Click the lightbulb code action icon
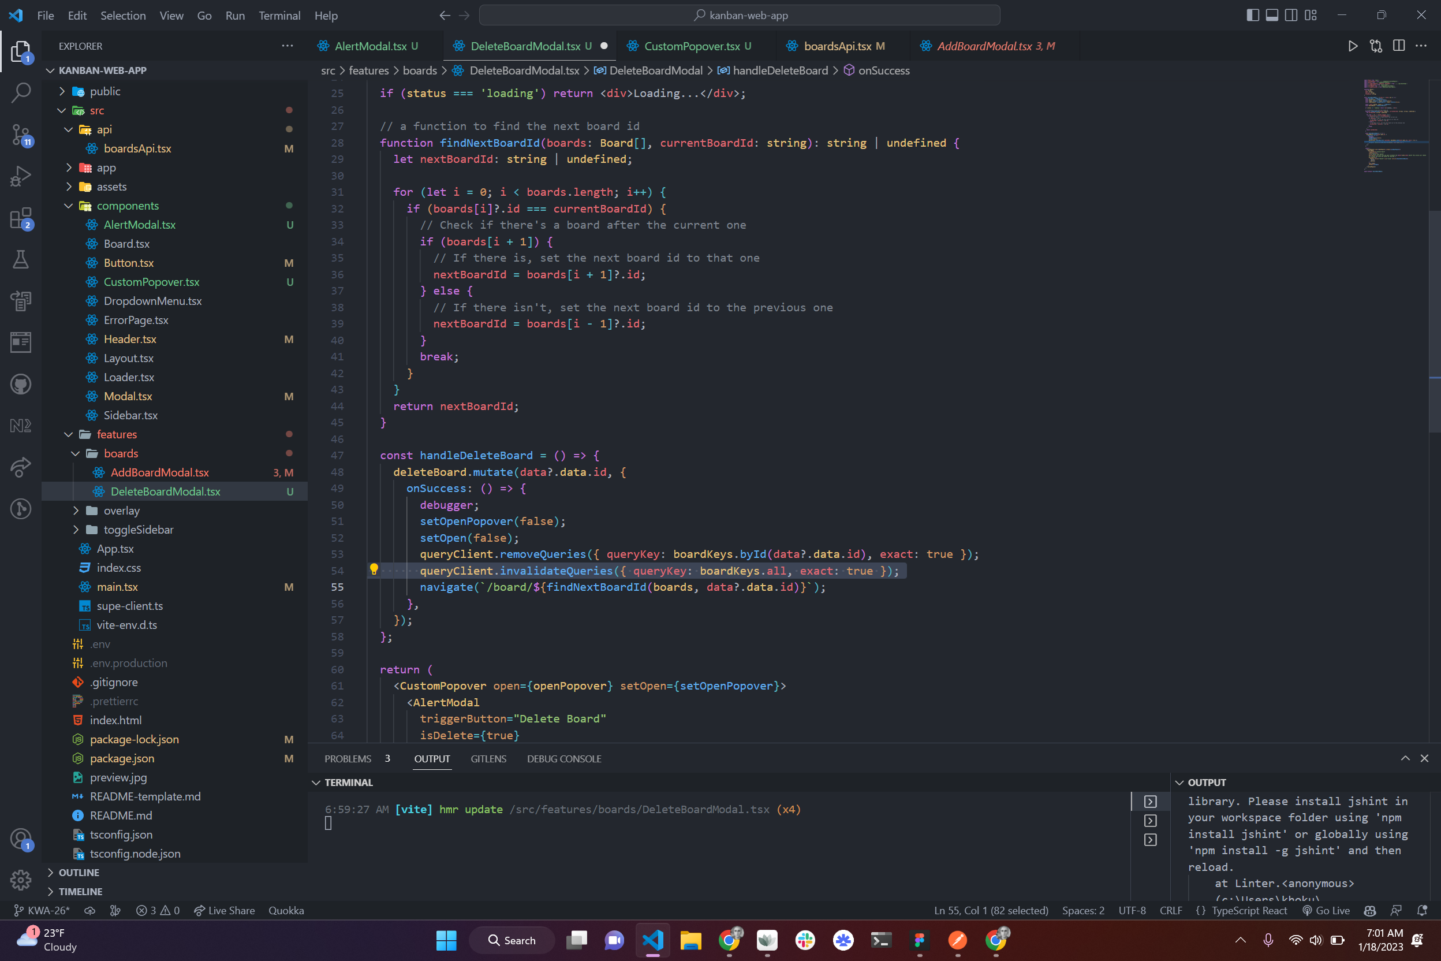The height and width of the screenshot is (961, 1441). tap(374, 570)
